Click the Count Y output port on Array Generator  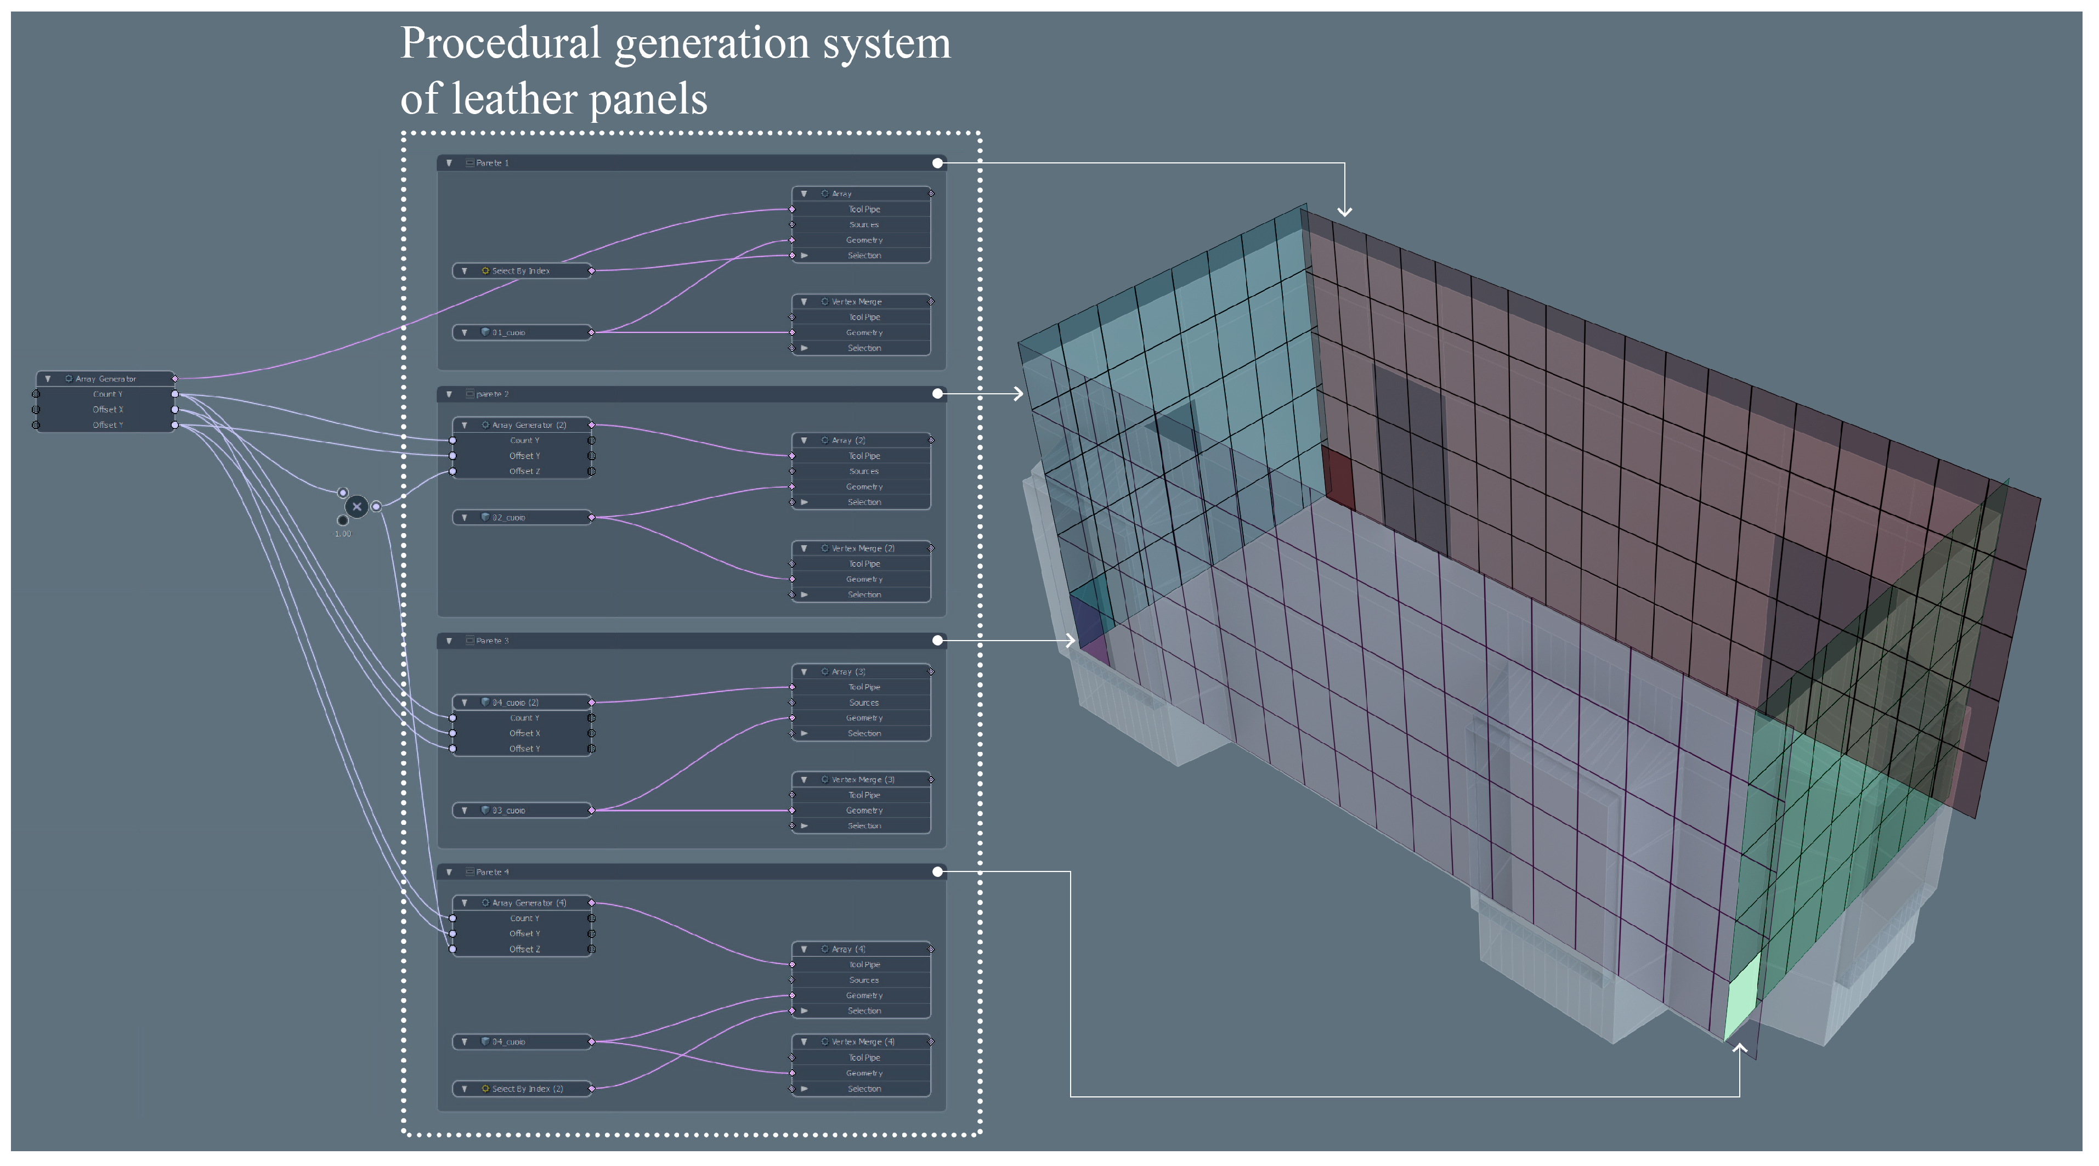tap(174, 394)
